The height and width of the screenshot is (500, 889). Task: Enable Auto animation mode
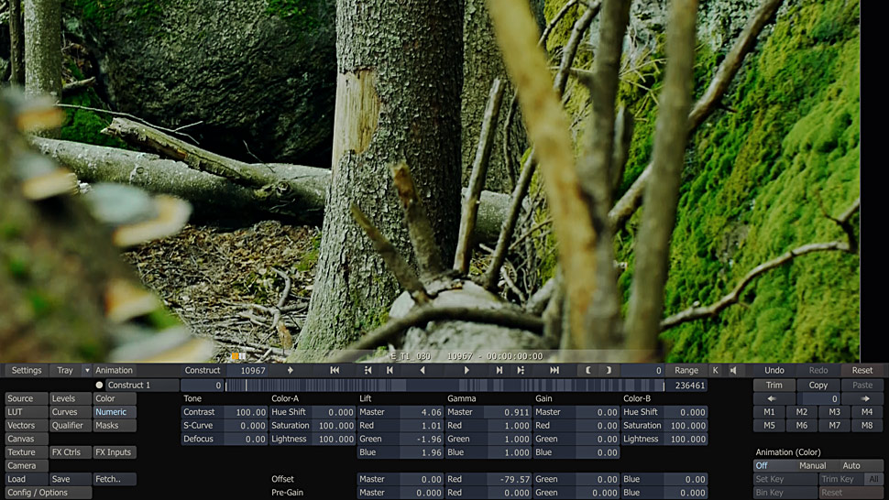pyautogui.click(x=851, y=466)
